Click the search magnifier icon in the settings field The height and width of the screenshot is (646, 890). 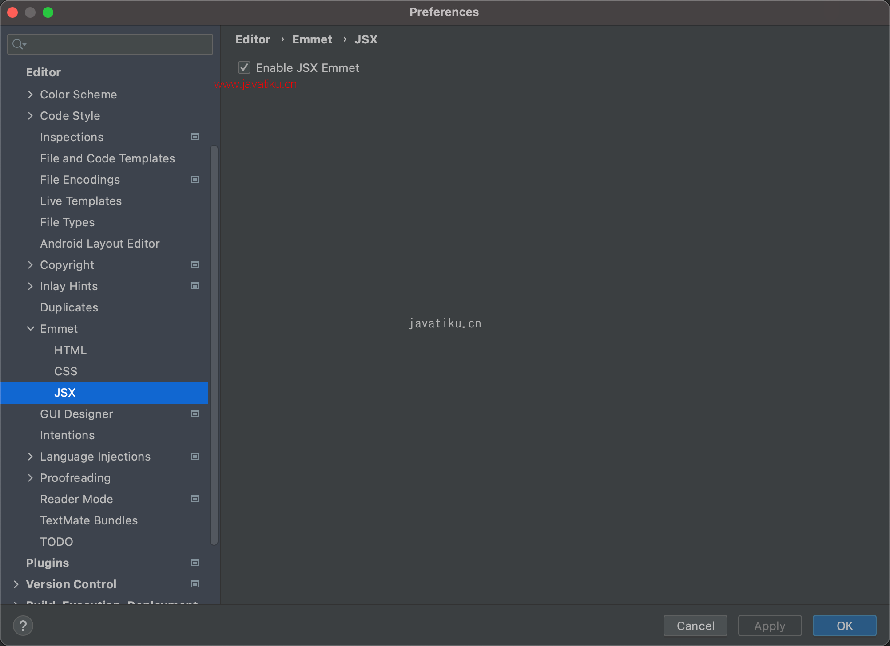tap(18, 44)
